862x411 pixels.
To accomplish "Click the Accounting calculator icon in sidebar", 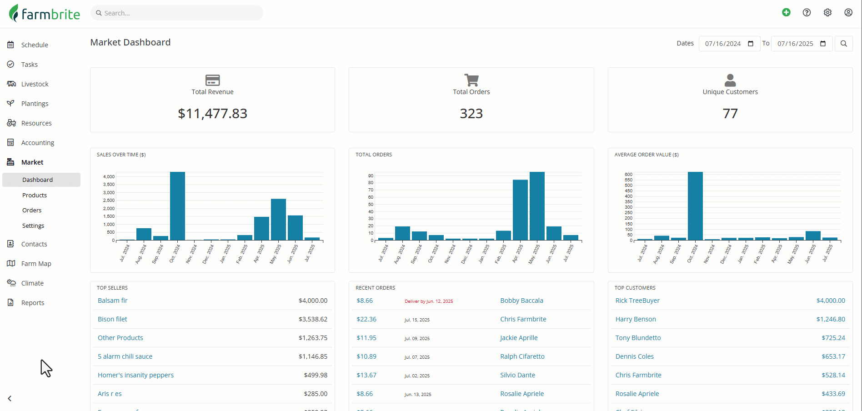I will [10, 142].
